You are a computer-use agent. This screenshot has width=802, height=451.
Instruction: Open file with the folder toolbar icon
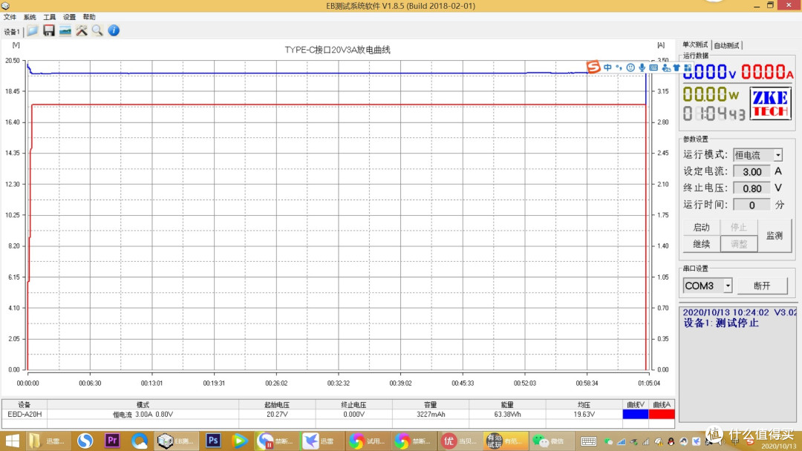click(33, 30)
